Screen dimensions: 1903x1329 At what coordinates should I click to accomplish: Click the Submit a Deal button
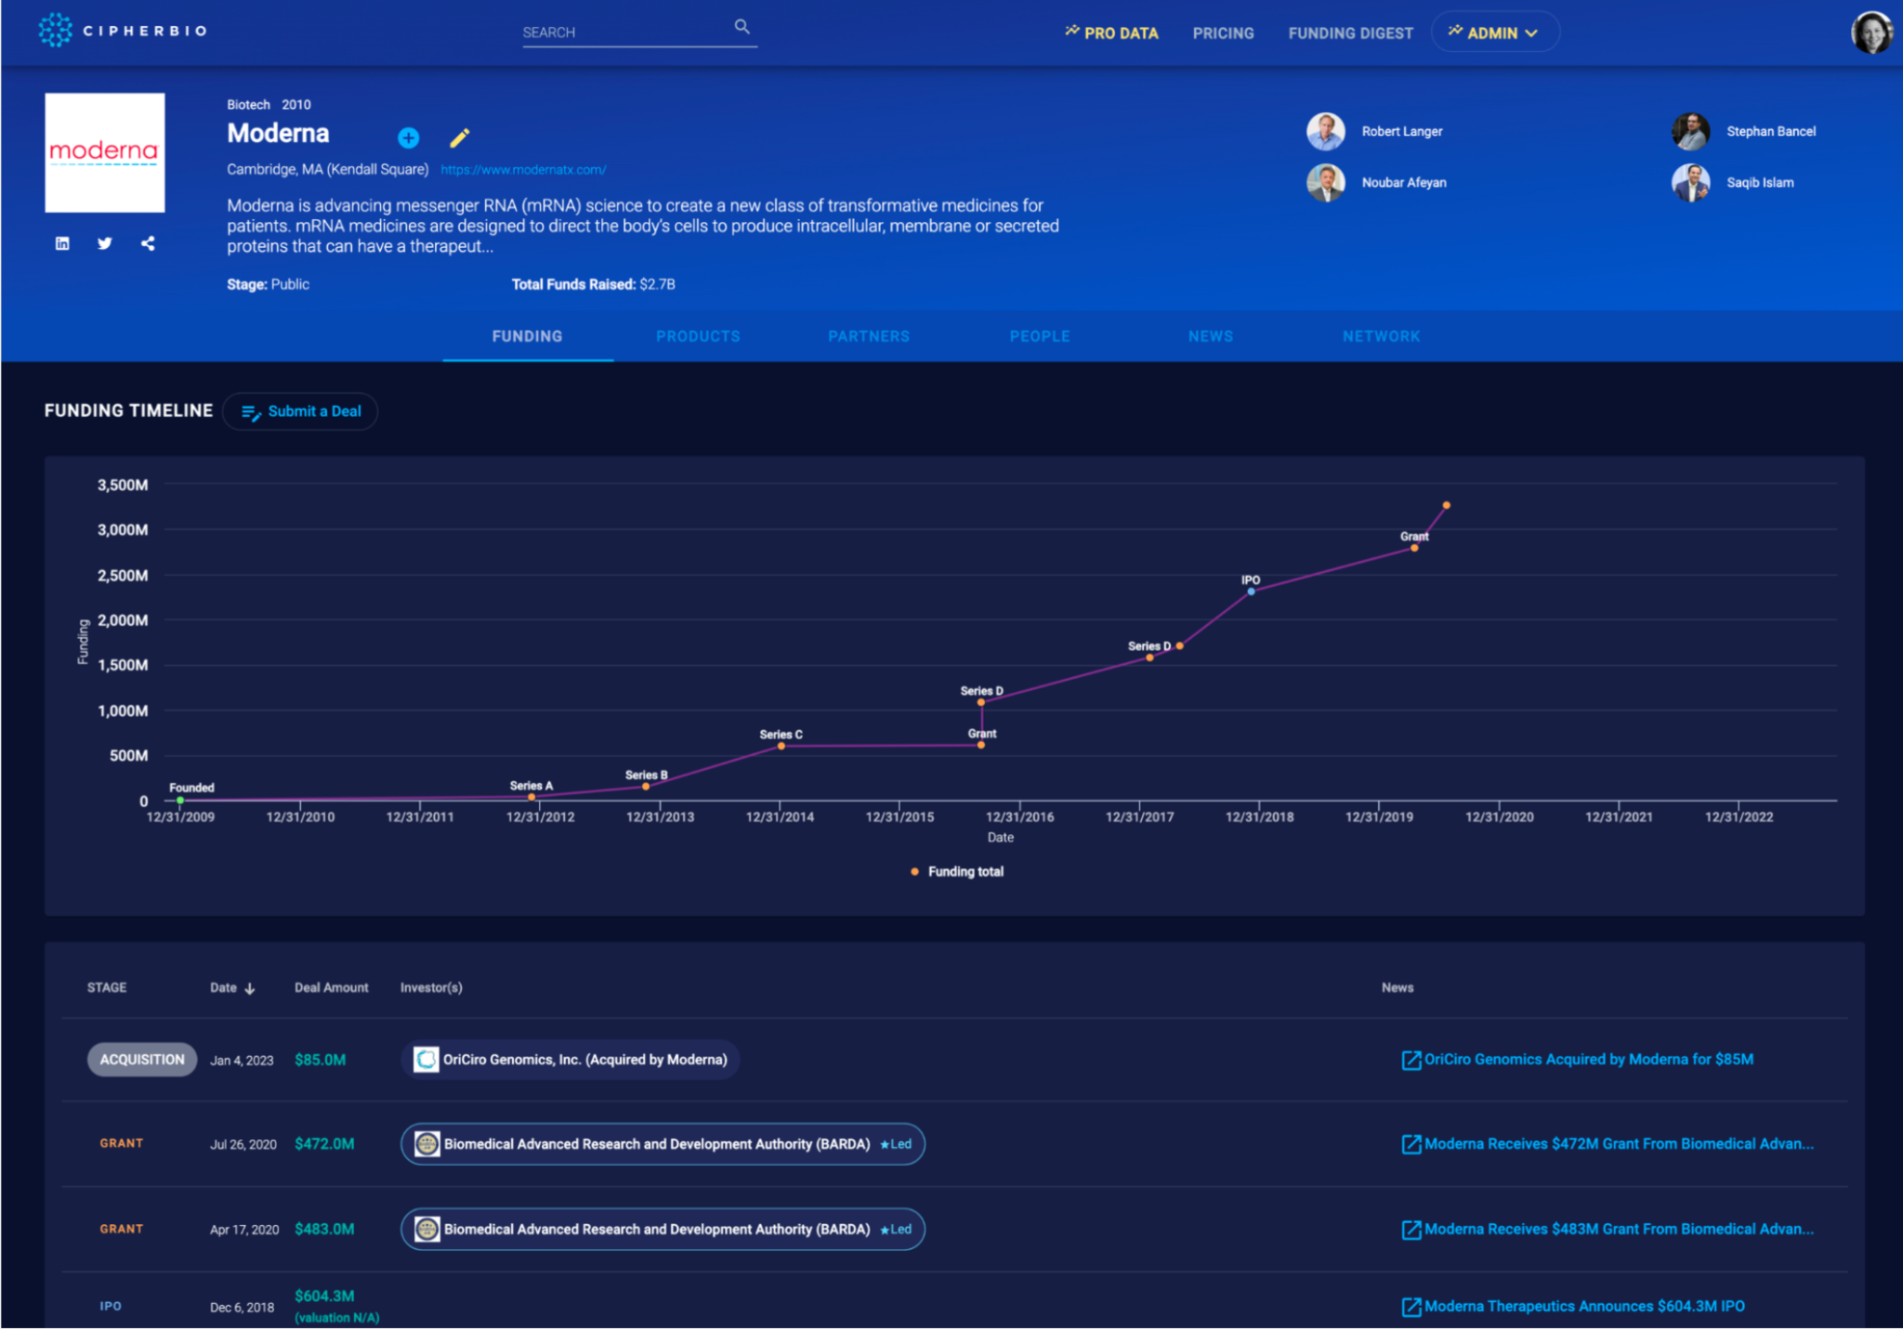[300, 411]
